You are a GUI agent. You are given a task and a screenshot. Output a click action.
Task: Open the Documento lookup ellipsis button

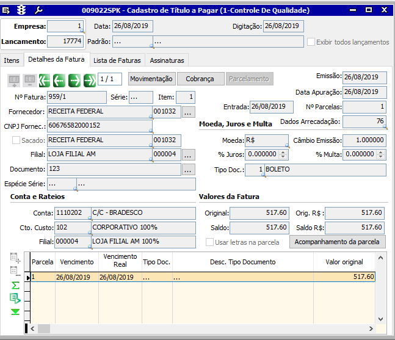point(189,169)
